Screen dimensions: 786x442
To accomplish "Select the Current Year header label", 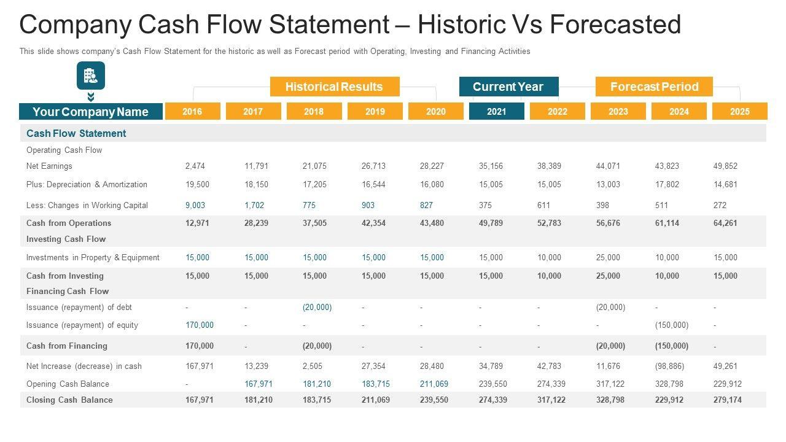I will coord(508,87).
